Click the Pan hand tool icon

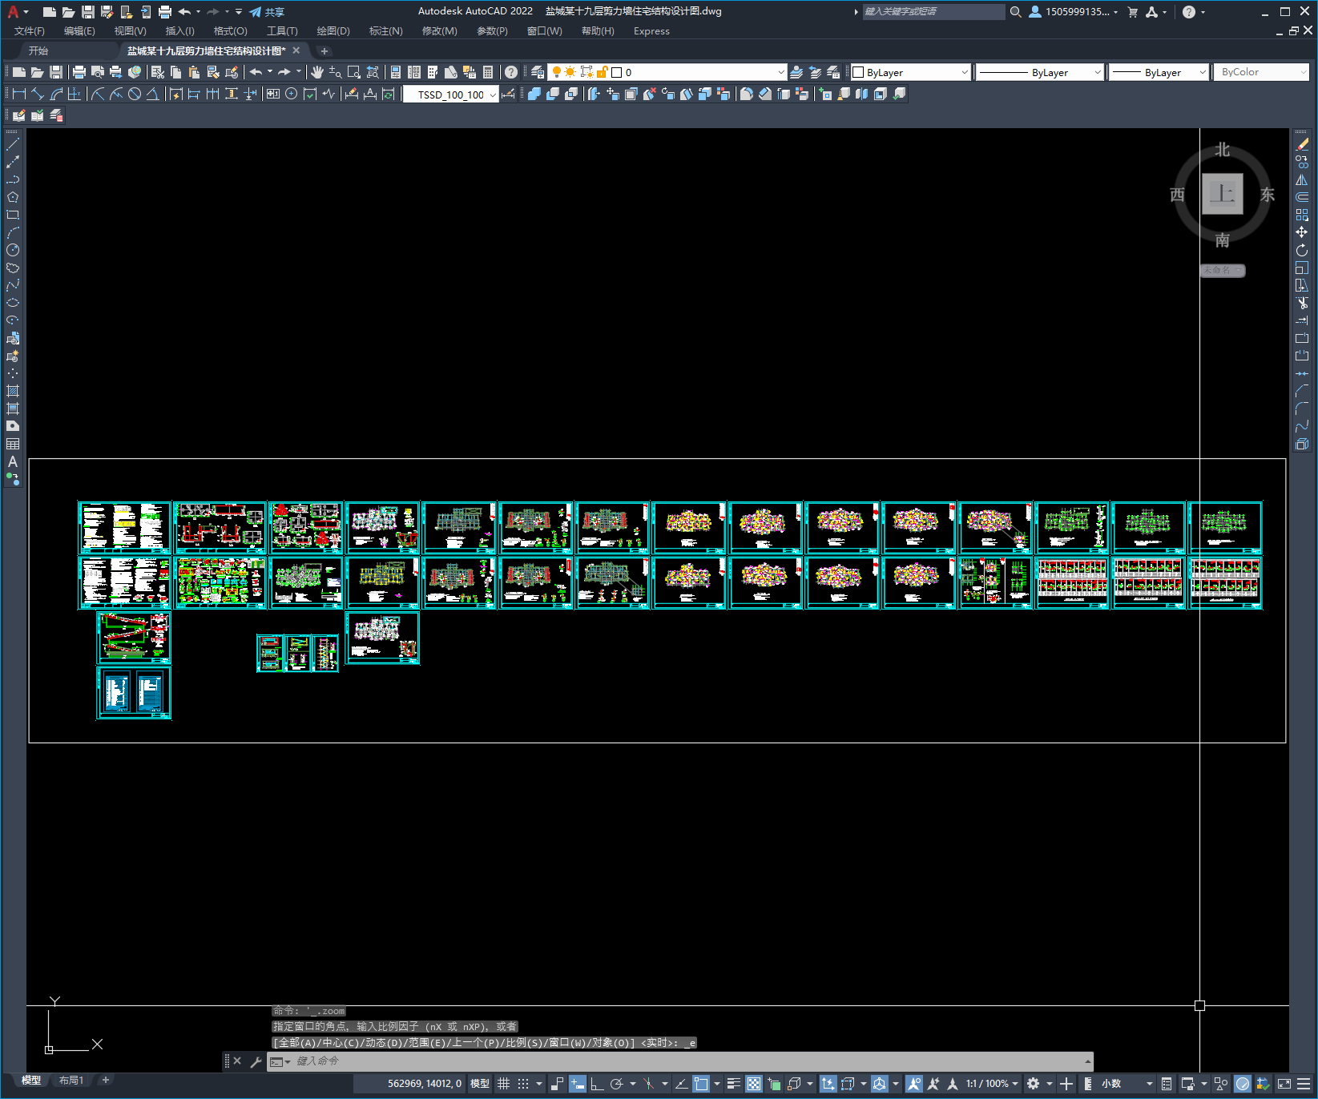pyautogui.click(x=317, y=72)
